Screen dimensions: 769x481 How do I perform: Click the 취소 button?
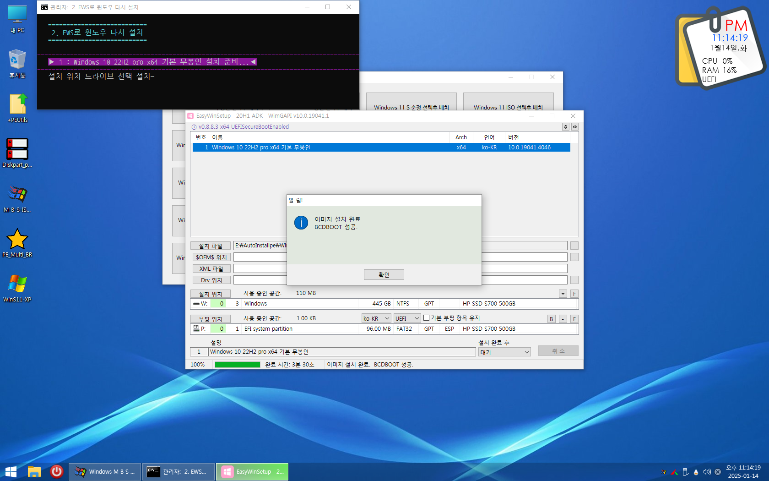point(558,351)
